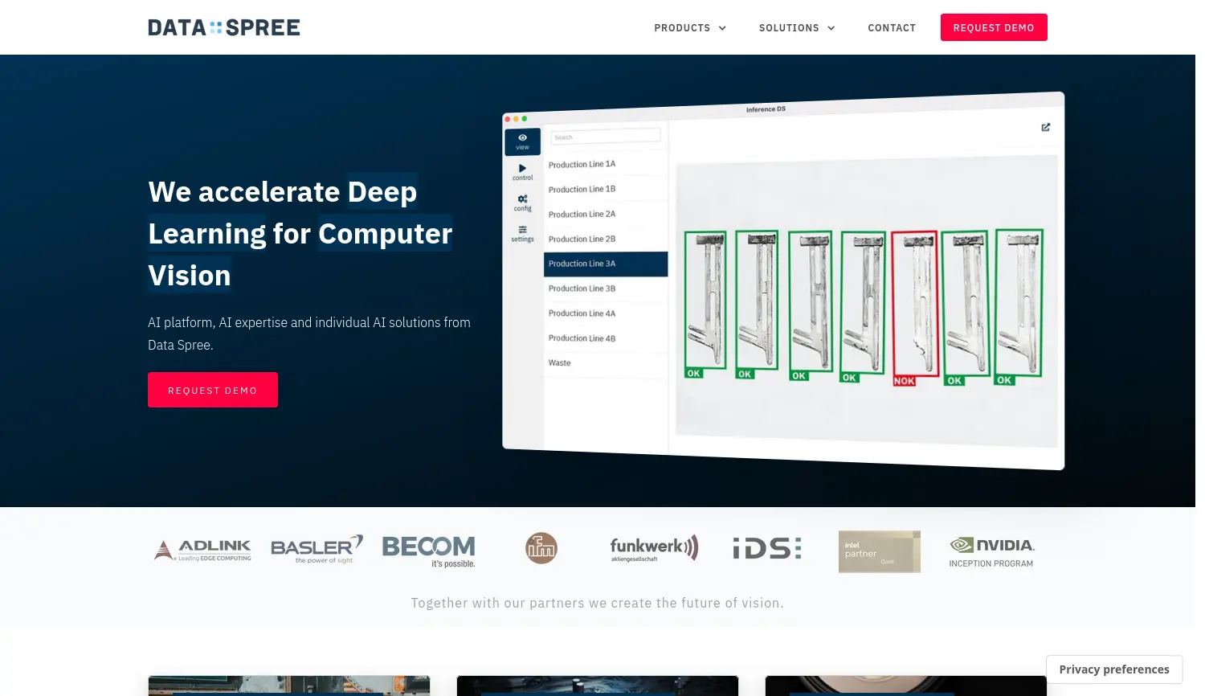Viewport: 1205px width, 696px height.
Task: Expand the Solutions dropdown menu
Action: coord(789,27)
